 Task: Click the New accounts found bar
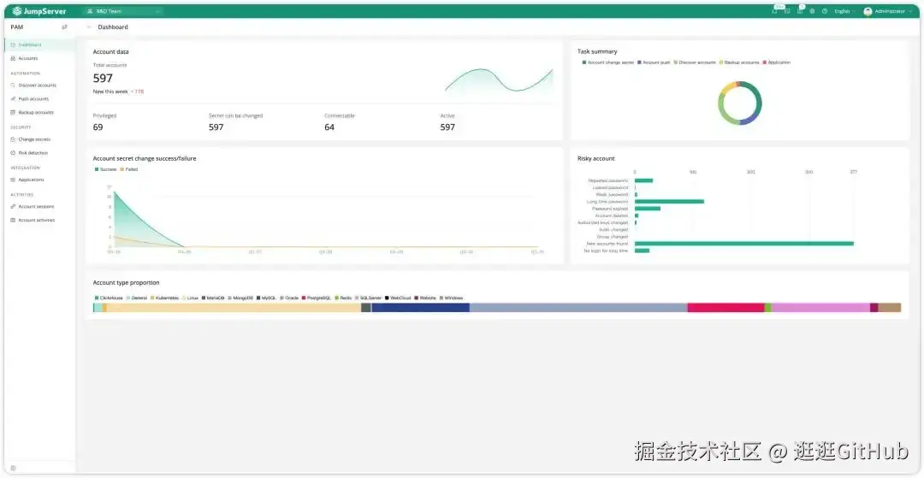click(x=744, y=244)
